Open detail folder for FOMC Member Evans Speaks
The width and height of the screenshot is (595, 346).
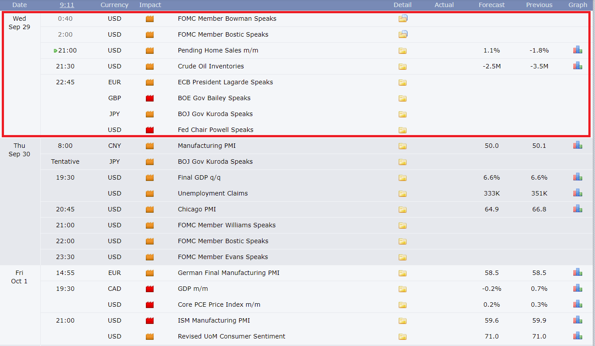pyautogui.click(x=402, y=257)
